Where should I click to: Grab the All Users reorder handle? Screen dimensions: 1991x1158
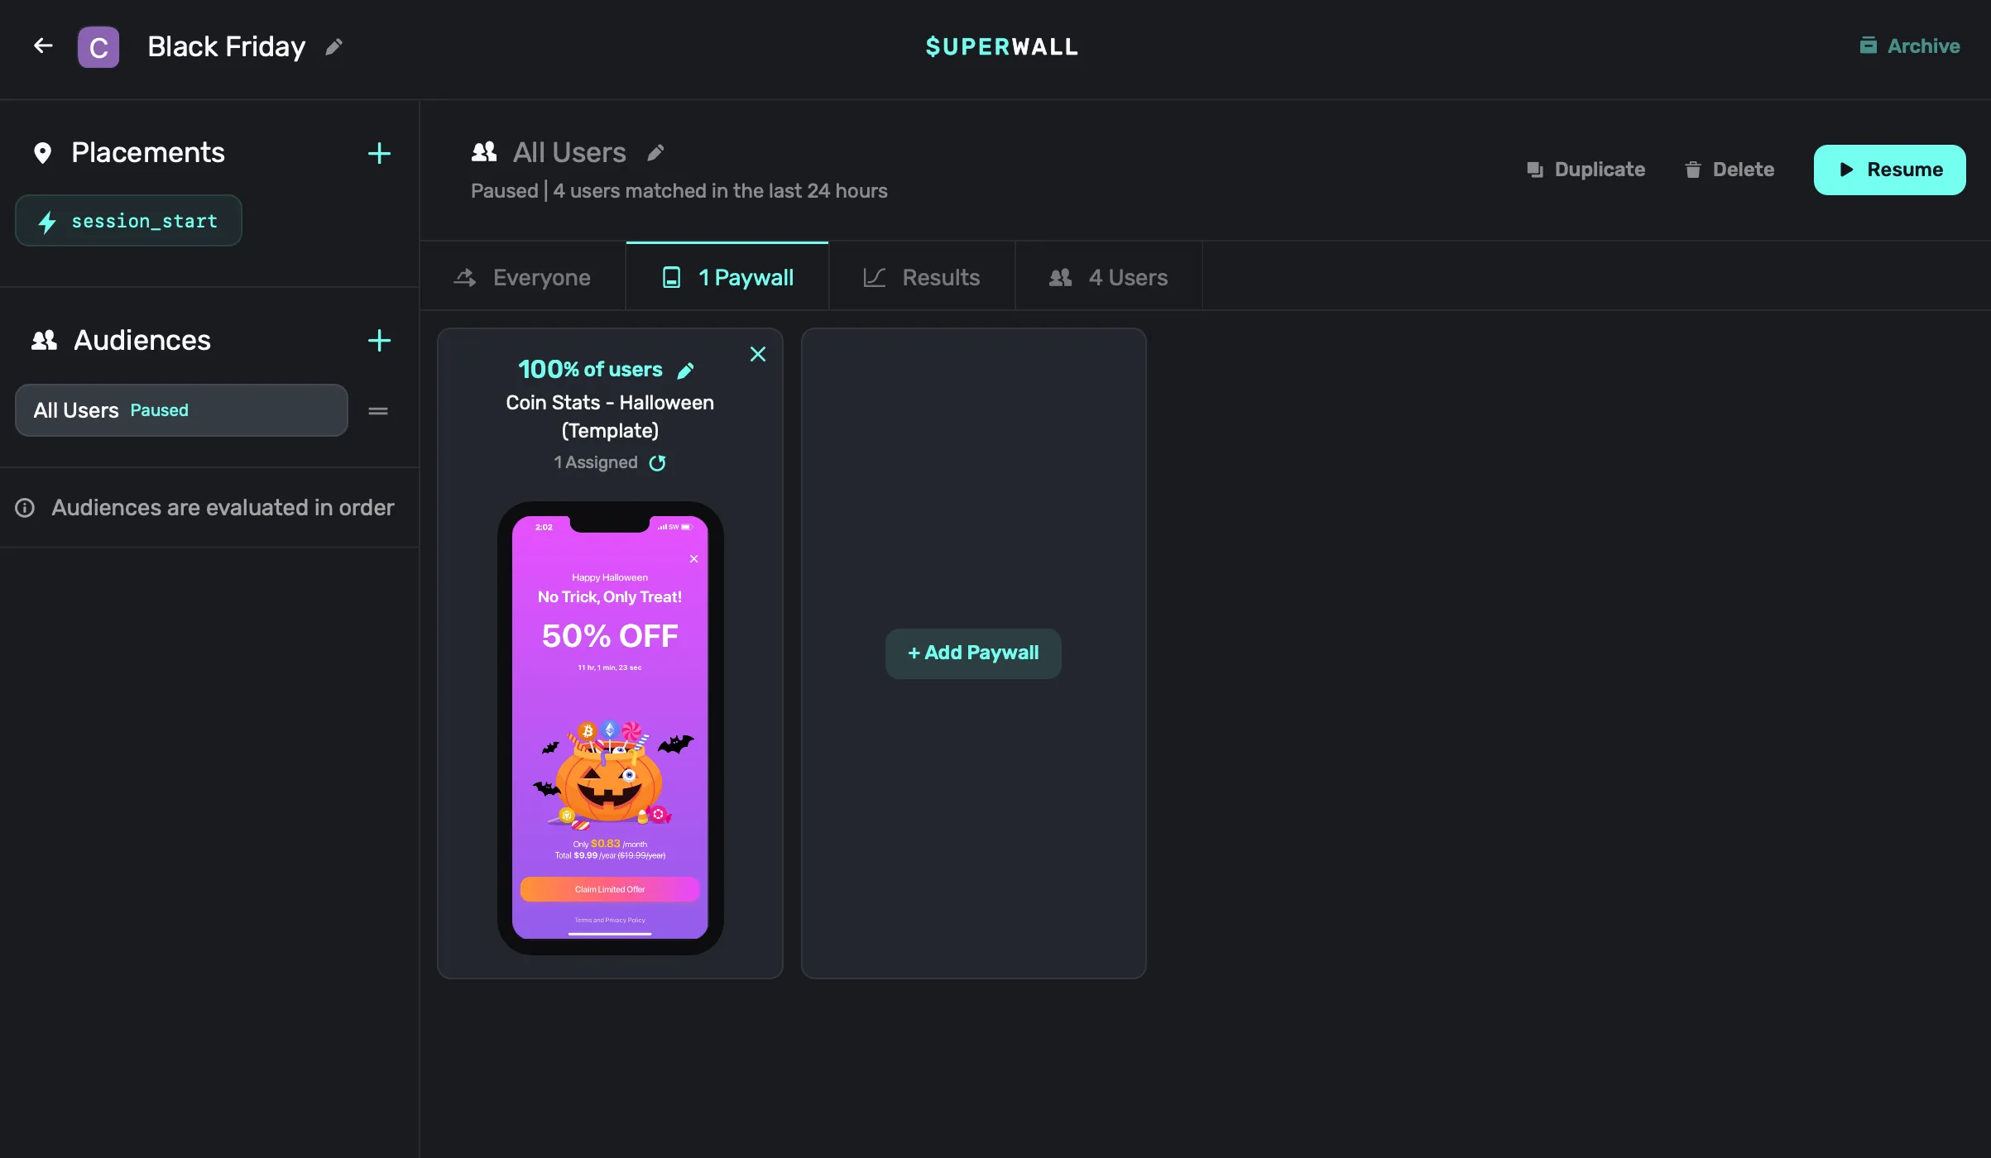[378, 410]
